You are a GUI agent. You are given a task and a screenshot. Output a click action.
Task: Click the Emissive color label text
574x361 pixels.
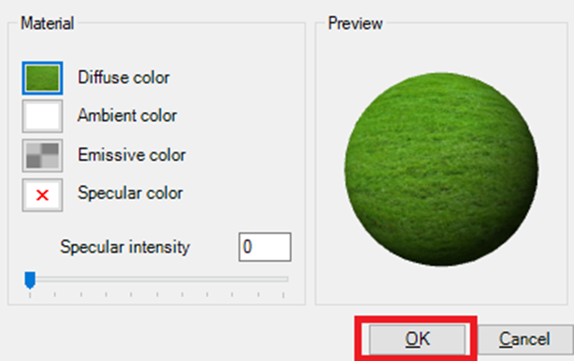132,154
